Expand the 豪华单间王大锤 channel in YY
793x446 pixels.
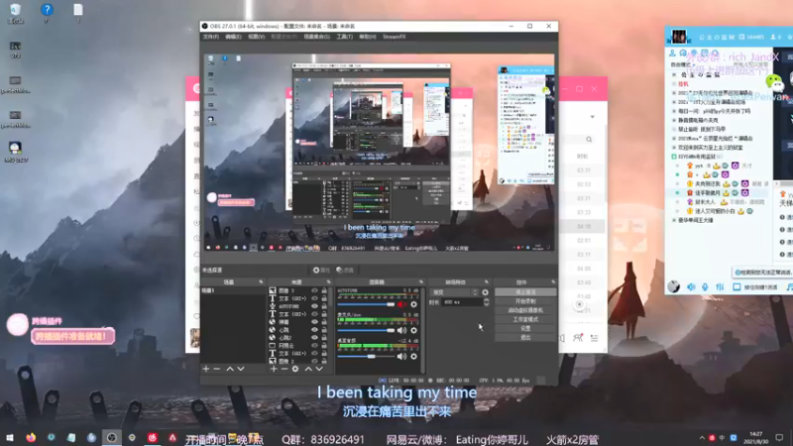(674, 220)
